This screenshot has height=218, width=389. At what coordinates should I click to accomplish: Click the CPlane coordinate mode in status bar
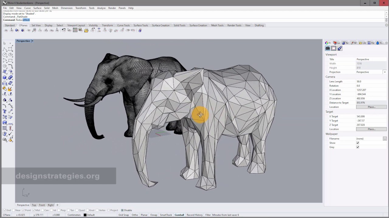(x=6, y=215)
